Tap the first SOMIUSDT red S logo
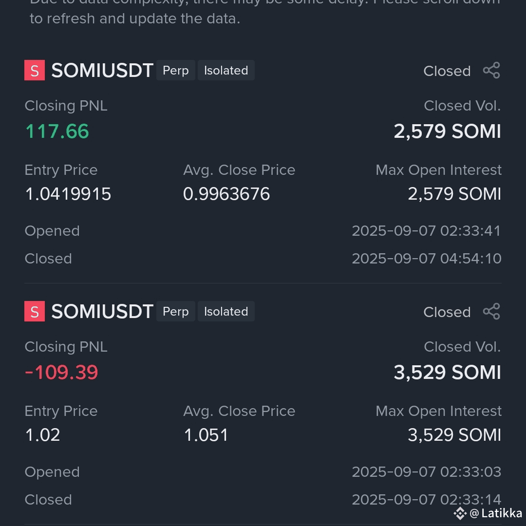 (35, 70)
